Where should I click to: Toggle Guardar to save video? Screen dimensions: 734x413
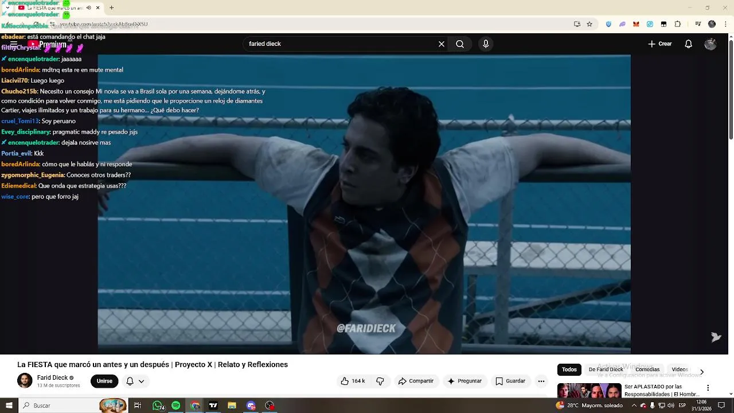pyautogui.click(x=510, y=381)
